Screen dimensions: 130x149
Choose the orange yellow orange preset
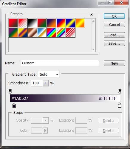[x=80, y=23]
